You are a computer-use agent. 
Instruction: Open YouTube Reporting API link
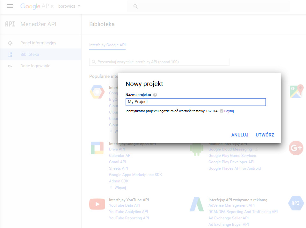(129, 218)
